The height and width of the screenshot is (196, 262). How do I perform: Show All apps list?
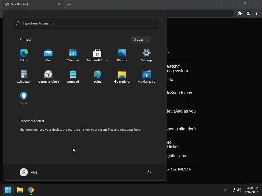click(140, 40)
